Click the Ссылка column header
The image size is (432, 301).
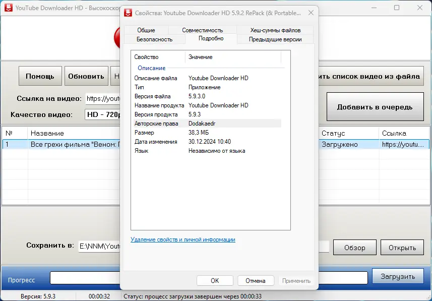[404, 134]
